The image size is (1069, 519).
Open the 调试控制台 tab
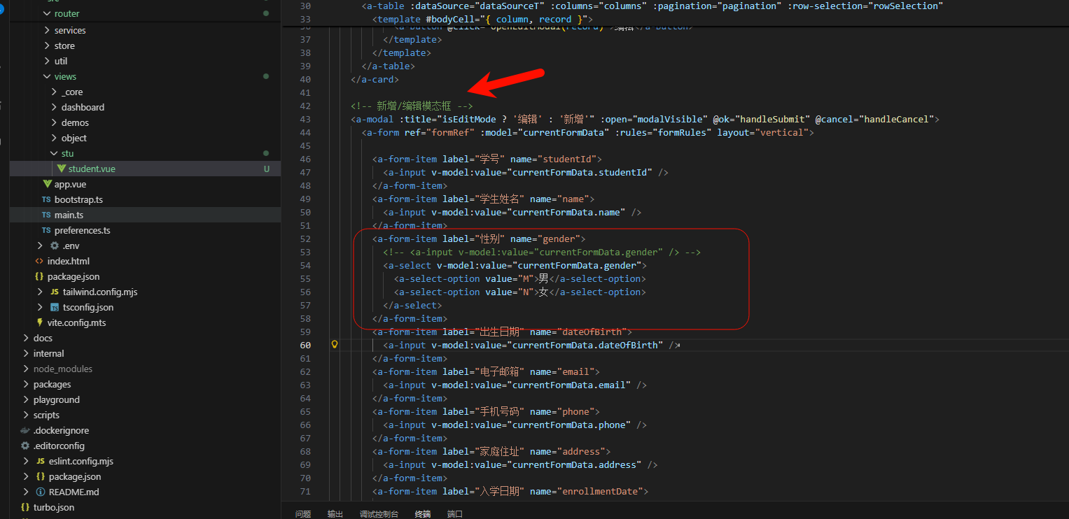[x=379, y=514]
